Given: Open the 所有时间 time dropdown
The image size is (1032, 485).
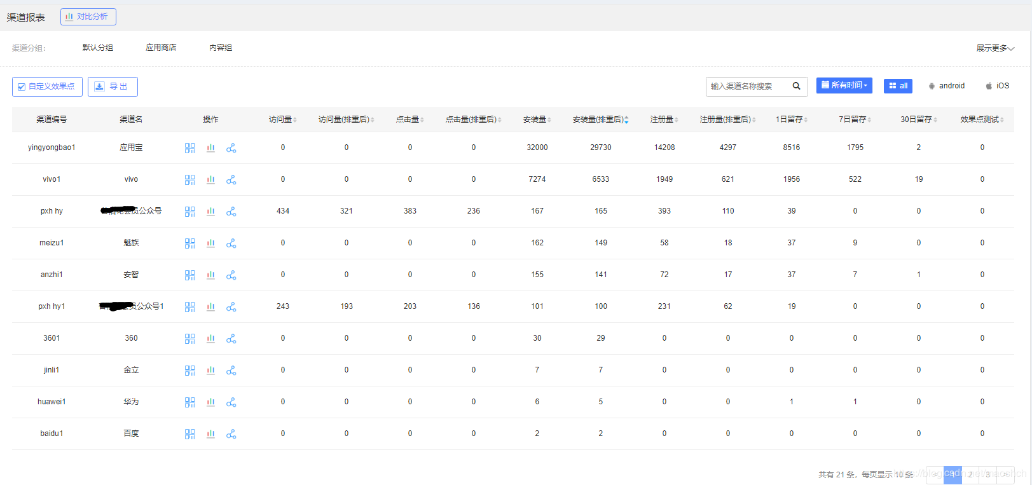Looking at the screenshot, I should [x=844, y=85].
